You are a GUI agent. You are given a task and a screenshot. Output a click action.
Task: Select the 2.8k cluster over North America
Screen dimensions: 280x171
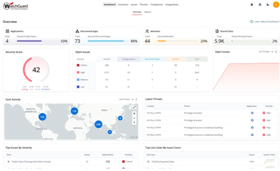[x=42, y=117]
